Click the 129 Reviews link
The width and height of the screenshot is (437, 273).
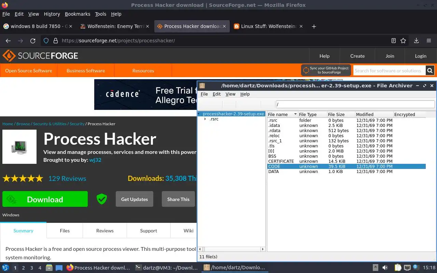coord(67,178)
